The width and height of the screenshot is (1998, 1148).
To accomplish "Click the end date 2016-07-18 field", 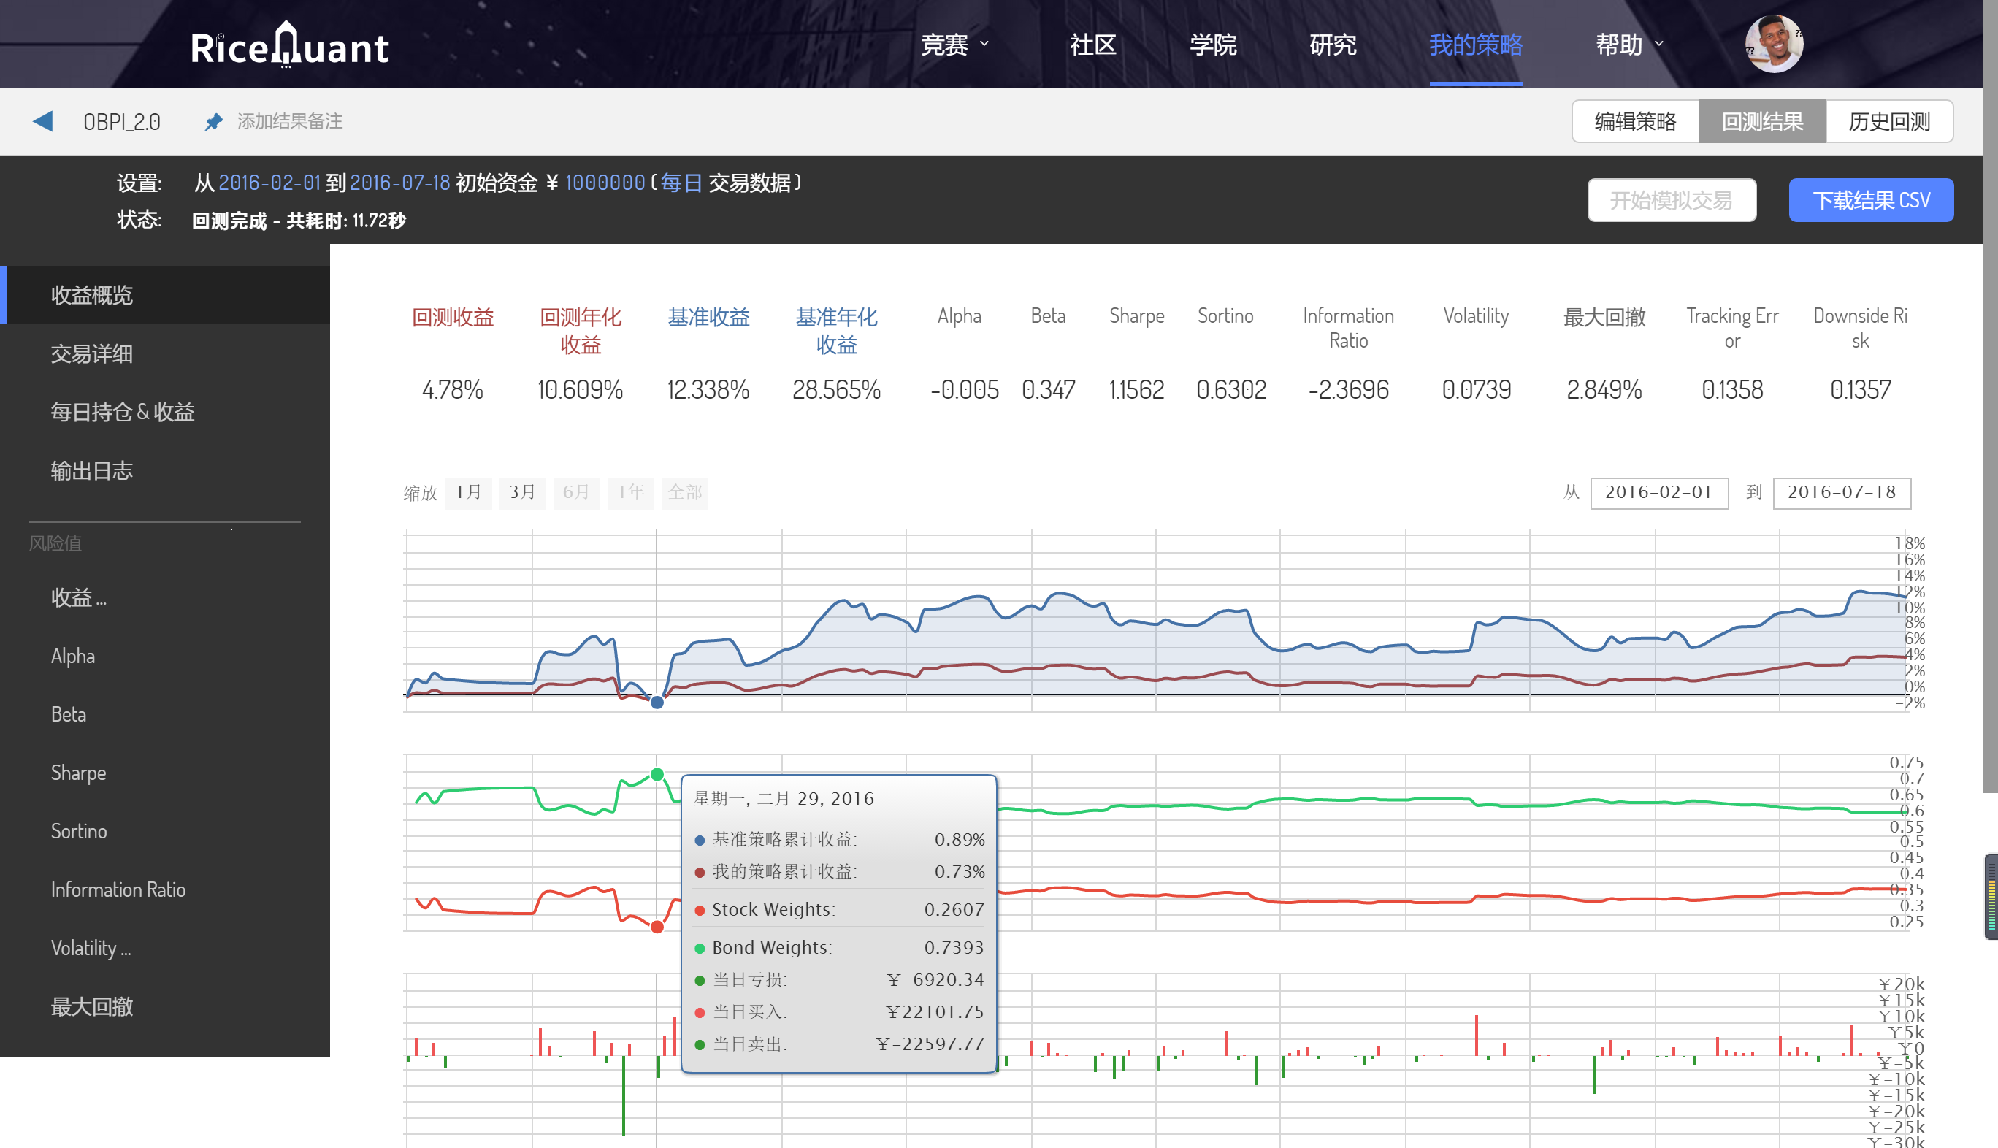I will point(1840,492).
